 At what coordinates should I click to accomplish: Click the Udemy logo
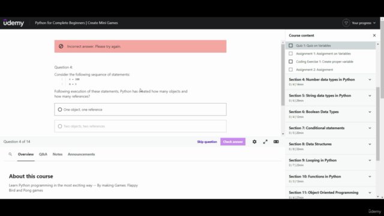click(x=13, y=23)
